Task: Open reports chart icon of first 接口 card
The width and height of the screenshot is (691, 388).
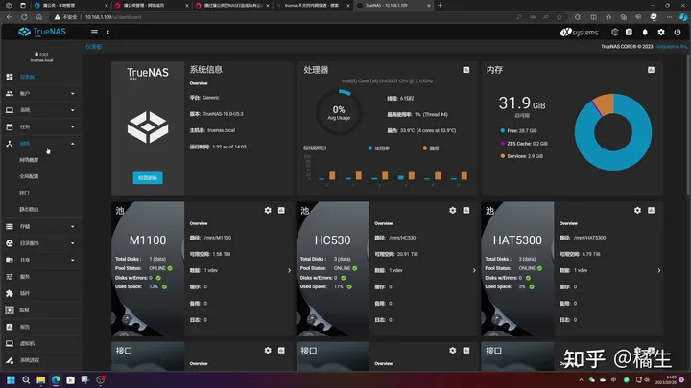Action: point(281,351)
